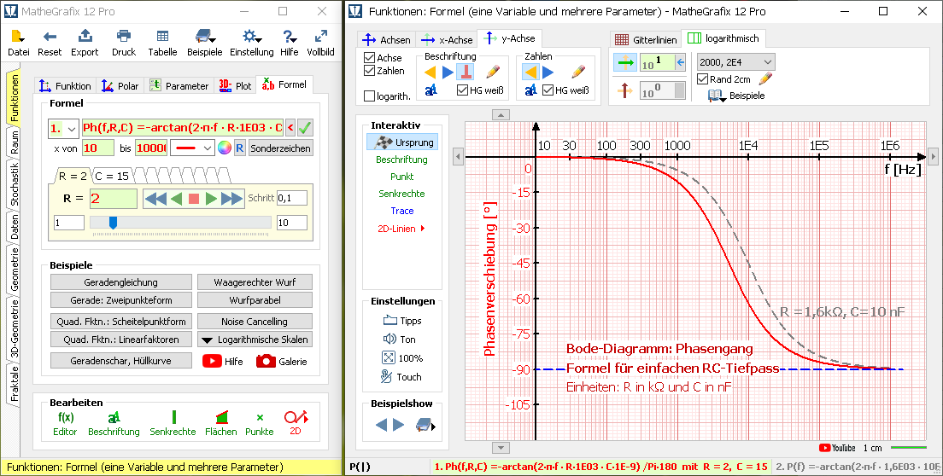943x476 pixels.
Task: Click the blue R button beside the color wheel
Action: (239, 148)
